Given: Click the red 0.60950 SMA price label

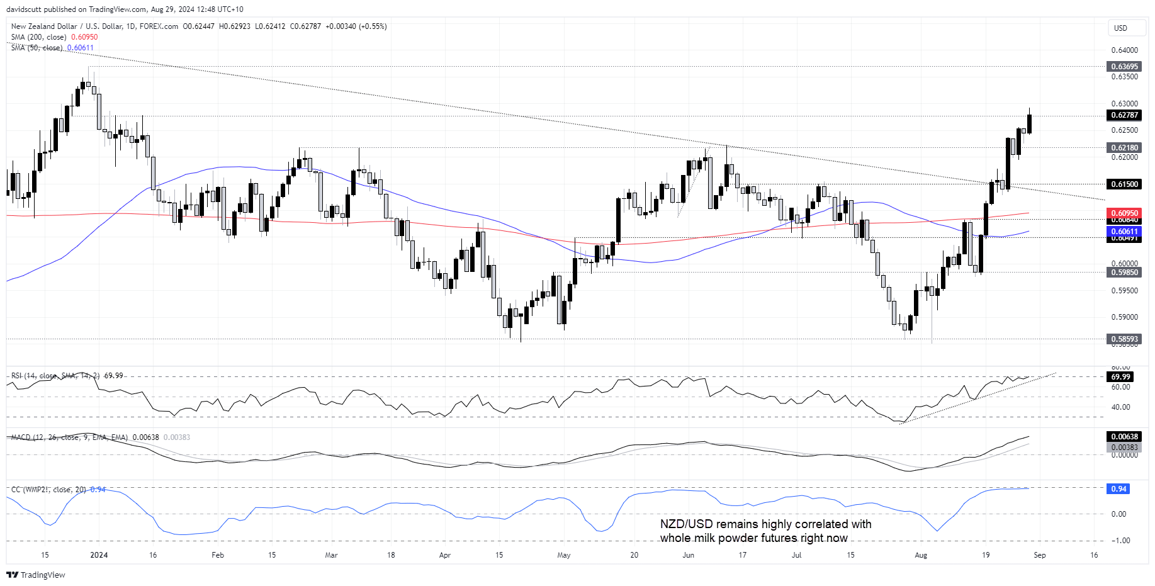Looking at the screenshot, I should (1124, 213).
